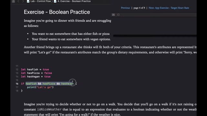The image size is (207, 116).
Task: Click the Exercise - Boolean Practice heading
Action: pyautogui.click(x=57, y=12)
